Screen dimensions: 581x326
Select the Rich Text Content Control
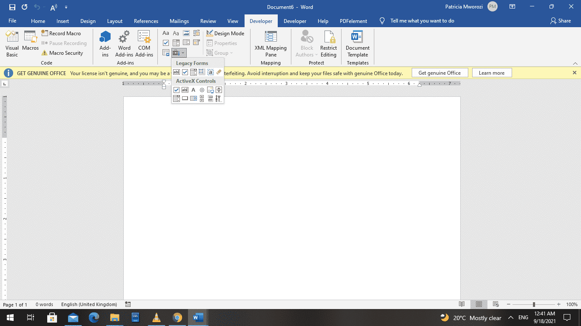pos(166,33)
